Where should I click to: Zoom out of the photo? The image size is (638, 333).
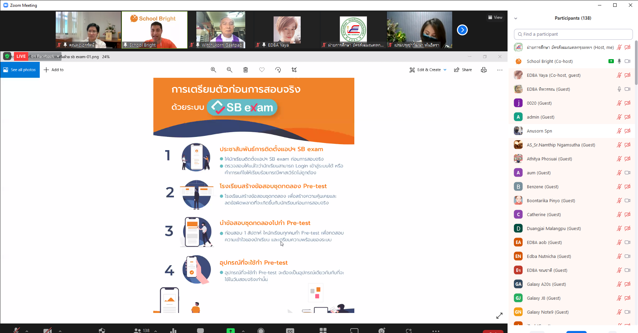click(230, 70)
